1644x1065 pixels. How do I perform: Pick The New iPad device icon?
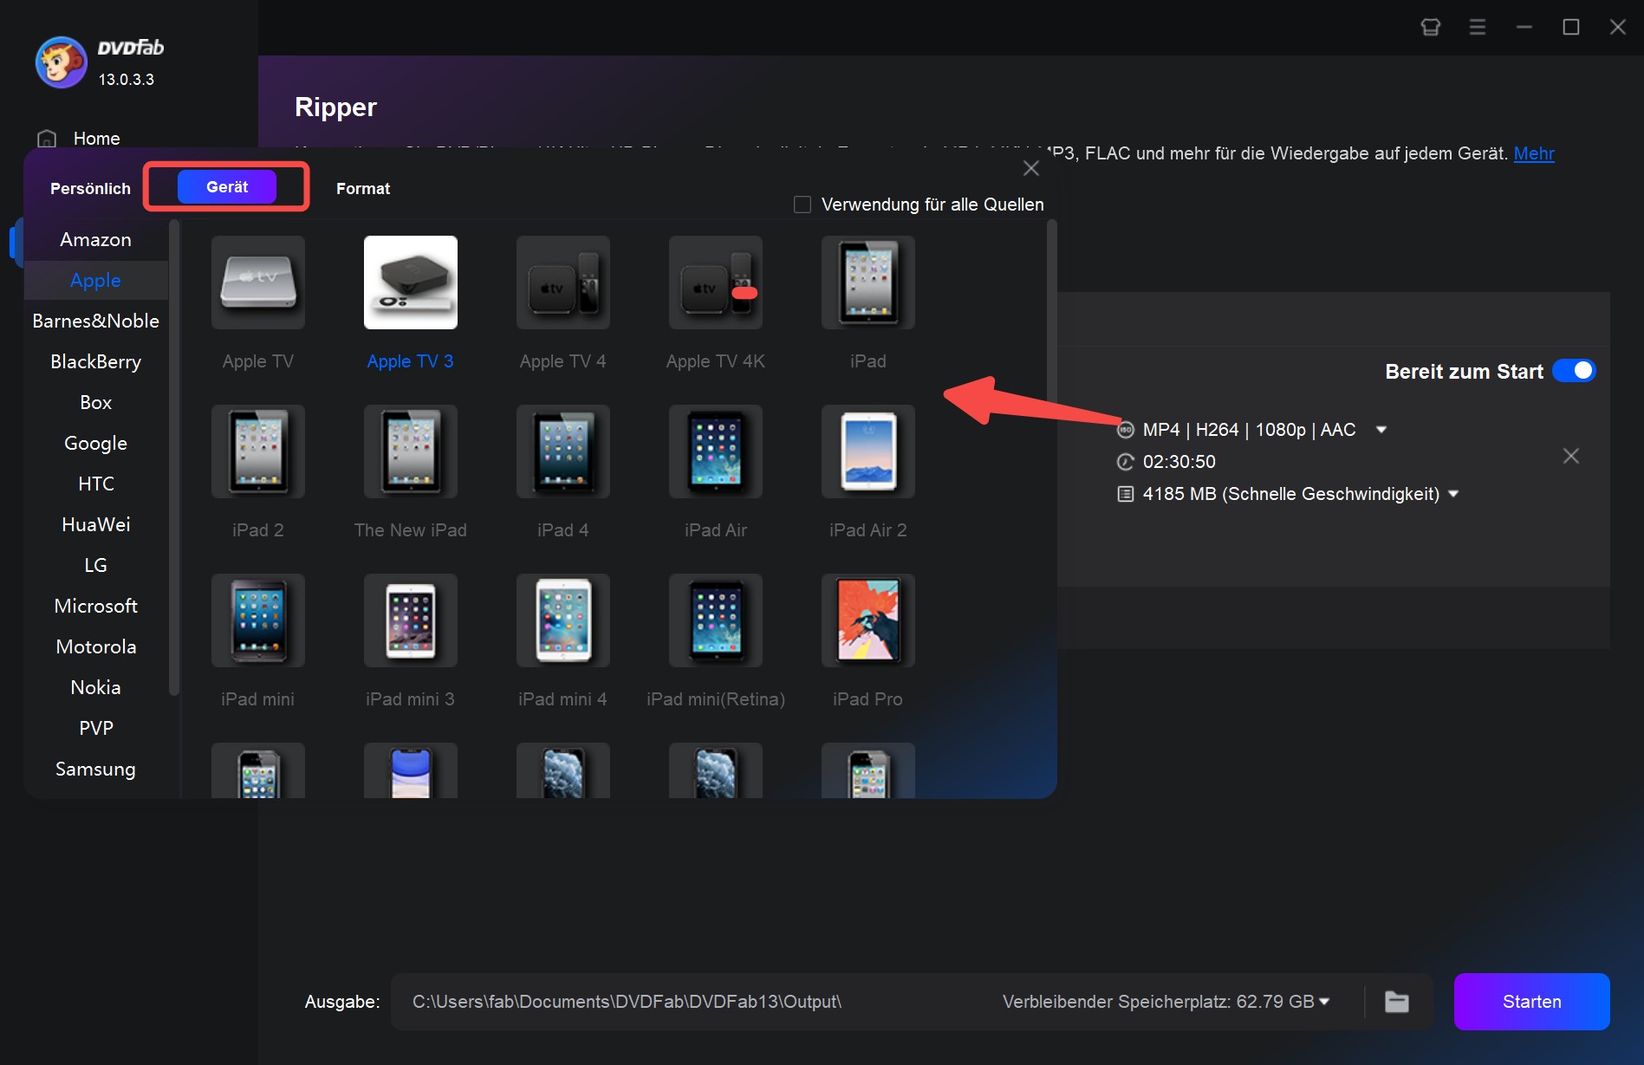(x=410, y=451)
